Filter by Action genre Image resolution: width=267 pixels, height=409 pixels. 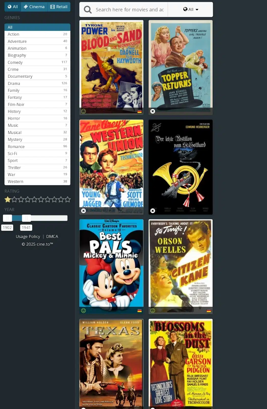[37, 34]
